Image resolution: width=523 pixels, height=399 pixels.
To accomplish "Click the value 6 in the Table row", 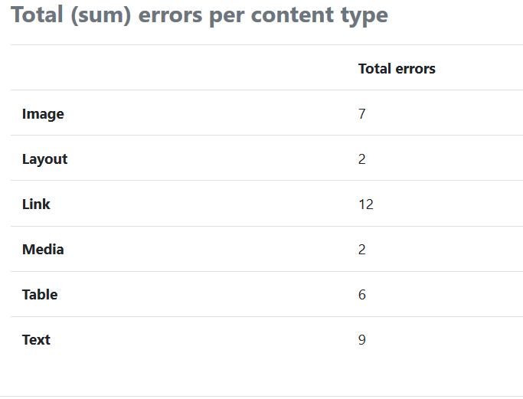I will pos(362,295).
